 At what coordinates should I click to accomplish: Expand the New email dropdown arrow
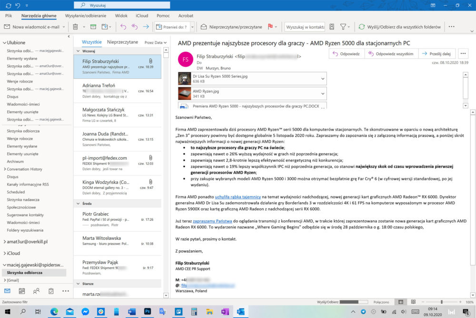click(x=64, y=27)
